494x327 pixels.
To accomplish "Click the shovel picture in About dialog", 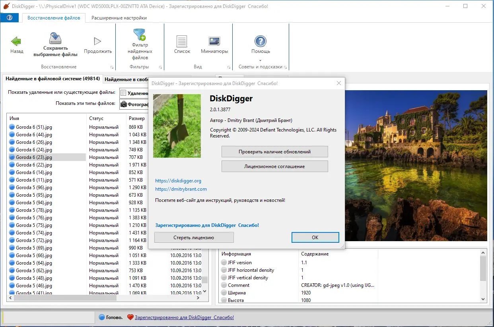I will pyautogui.click(x=177, y=126).
